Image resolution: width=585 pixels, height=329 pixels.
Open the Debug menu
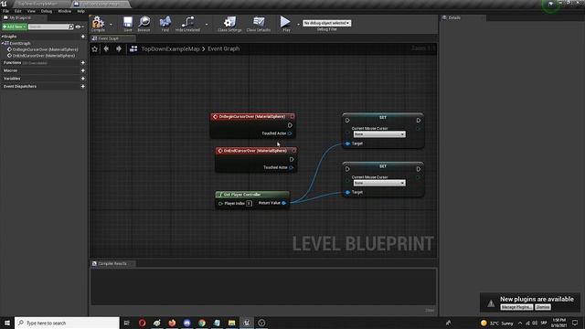point(47,11)
